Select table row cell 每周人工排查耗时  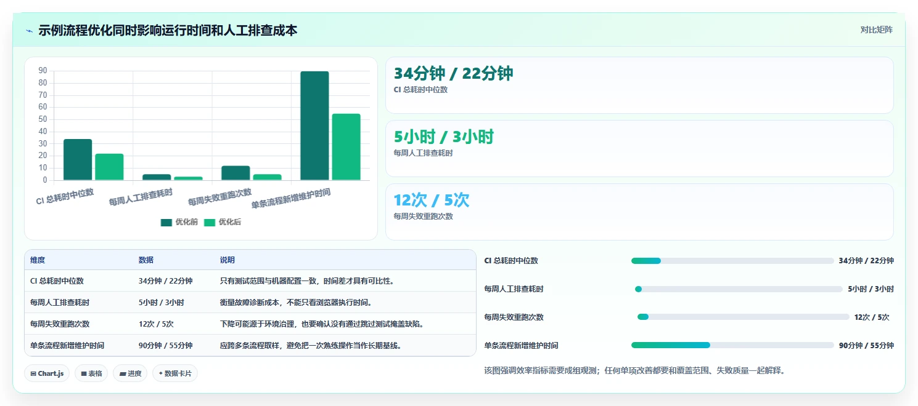point(60,303)
